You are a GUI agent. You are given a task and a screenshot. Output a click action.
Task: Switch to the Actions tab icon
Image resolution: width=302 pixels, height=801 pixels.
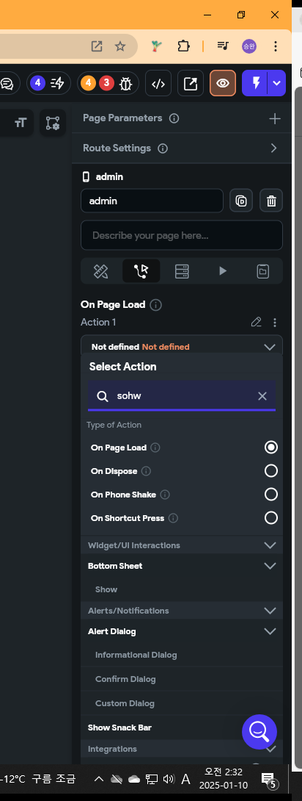141,271
